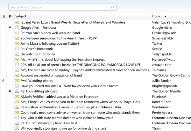Image resolution: width=191 pixels, height=131 pixels.
Task: Click the search magnifier icon
Action: pyautogui.click(x=112, y=7)
